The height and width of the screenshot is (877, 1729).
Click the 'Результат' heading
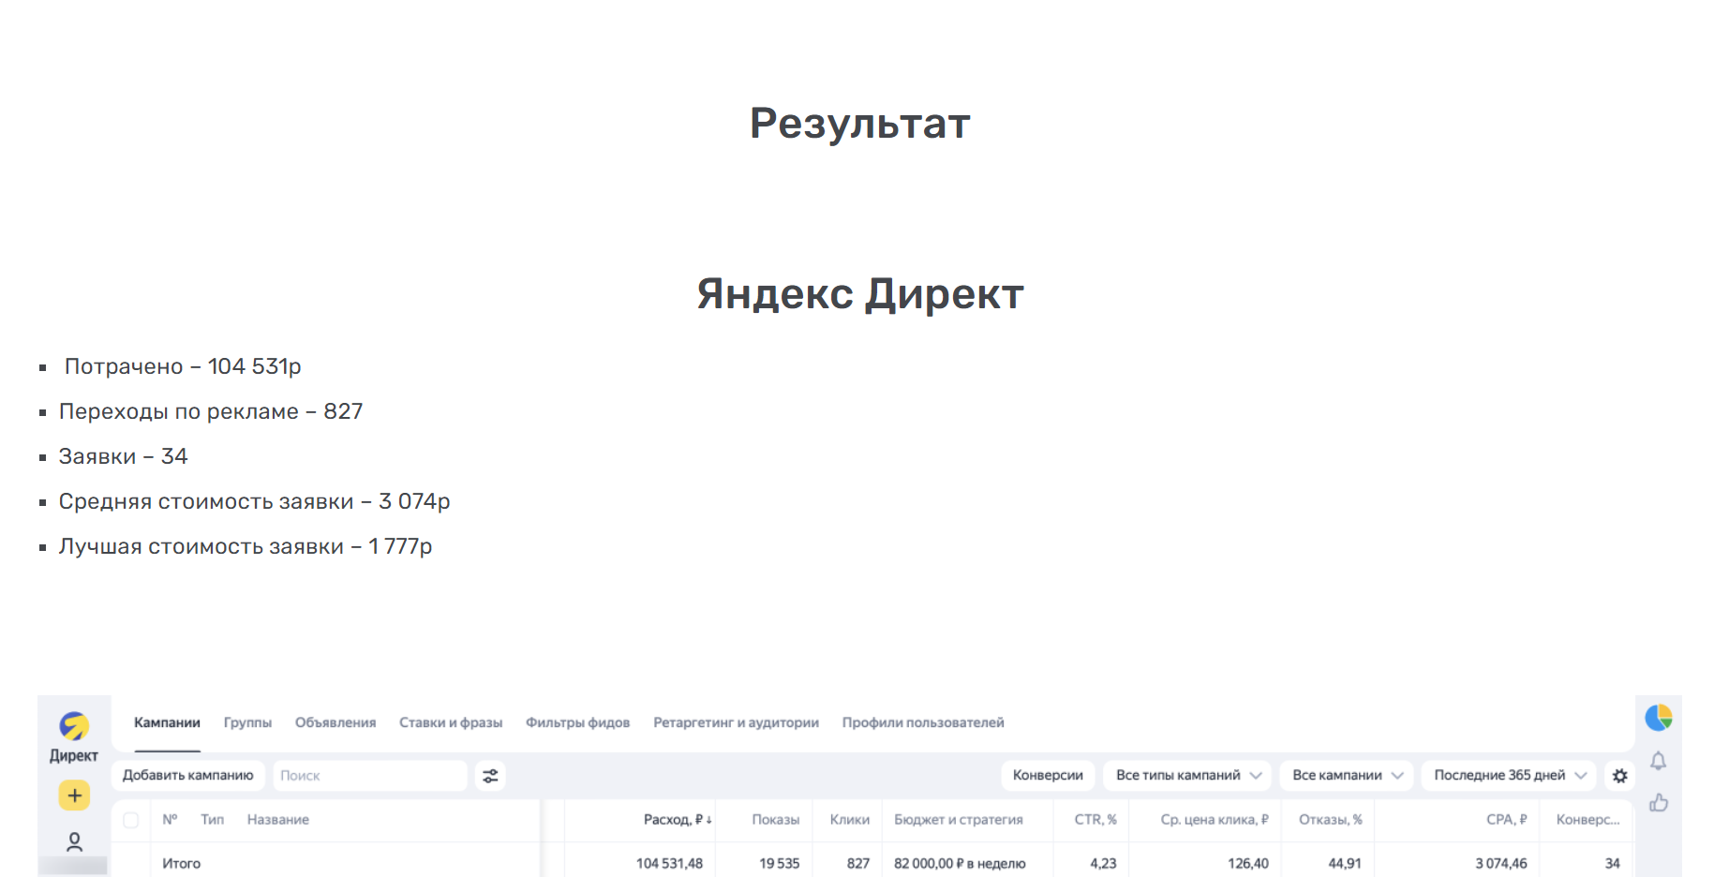[x=860, y=124]
